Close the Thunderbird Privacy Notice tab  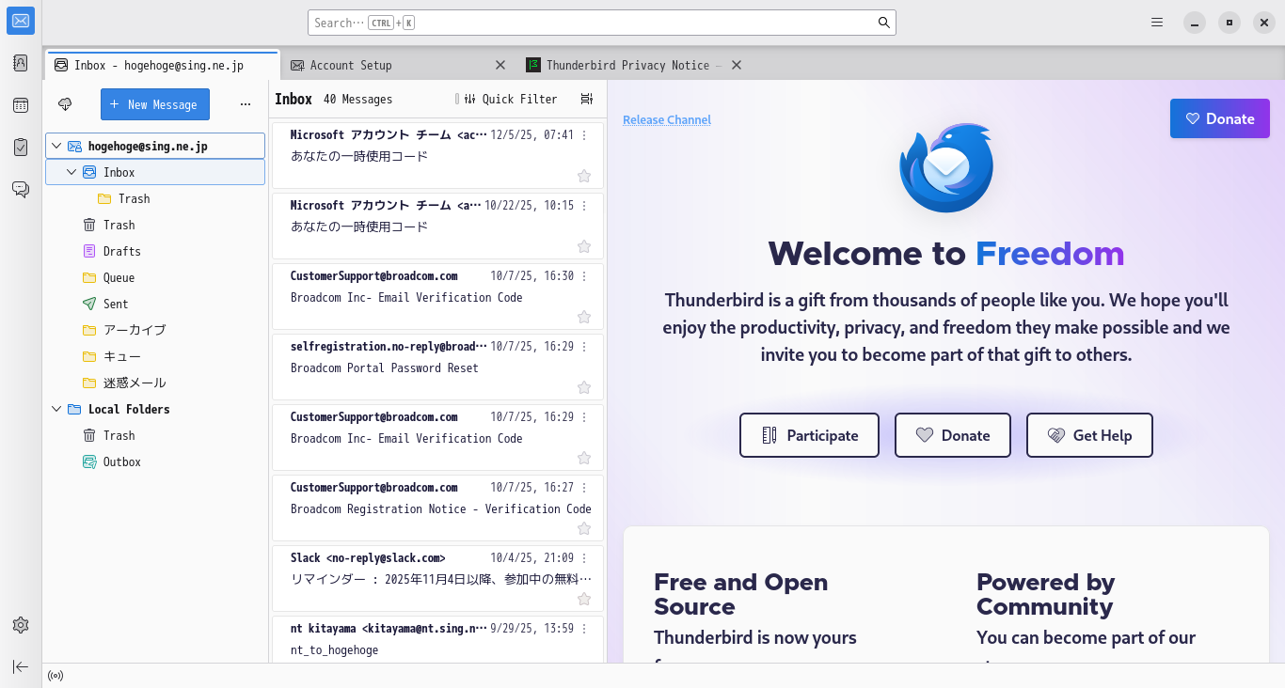pyautogui.click(x=737, y=65)
